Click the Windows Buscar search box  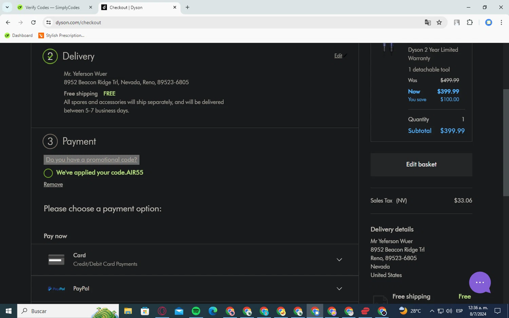coord(68,311)
